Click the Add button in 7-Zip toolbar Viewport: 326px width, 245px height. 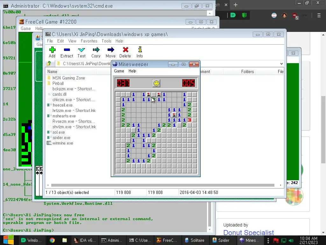tap(52, 52)
